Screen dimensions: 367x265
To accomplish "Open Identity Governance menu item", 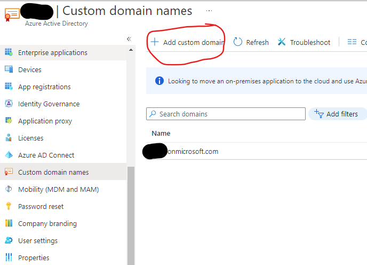I will click(63, 104).
